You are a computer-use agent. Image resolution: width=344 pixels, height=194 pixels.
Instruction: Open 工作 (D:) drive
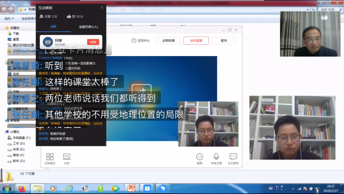point(16,143)
